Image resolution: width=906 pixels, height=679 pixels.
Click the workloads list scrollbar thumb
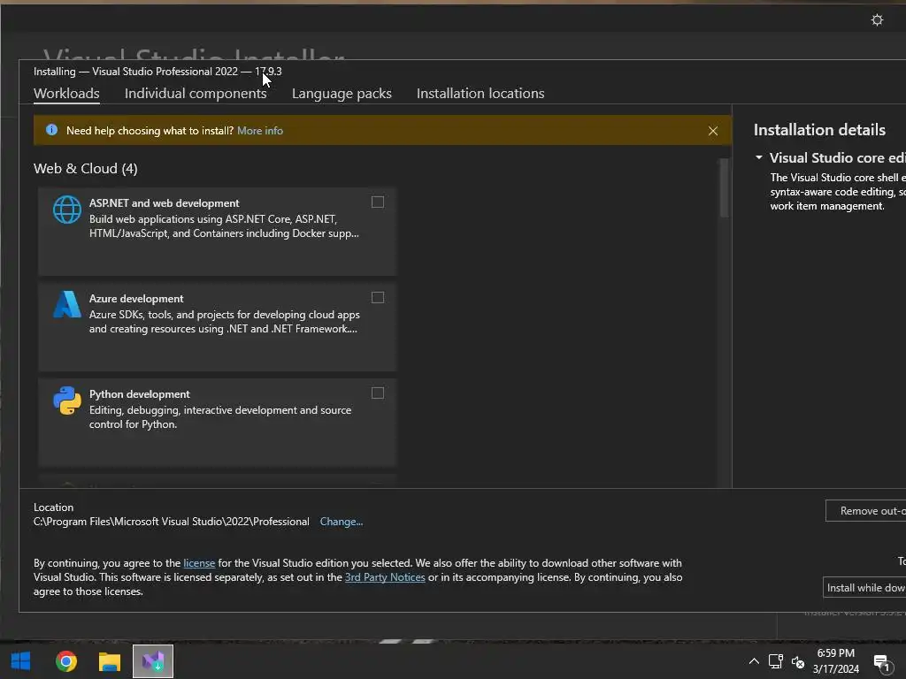tap(724, 188)
